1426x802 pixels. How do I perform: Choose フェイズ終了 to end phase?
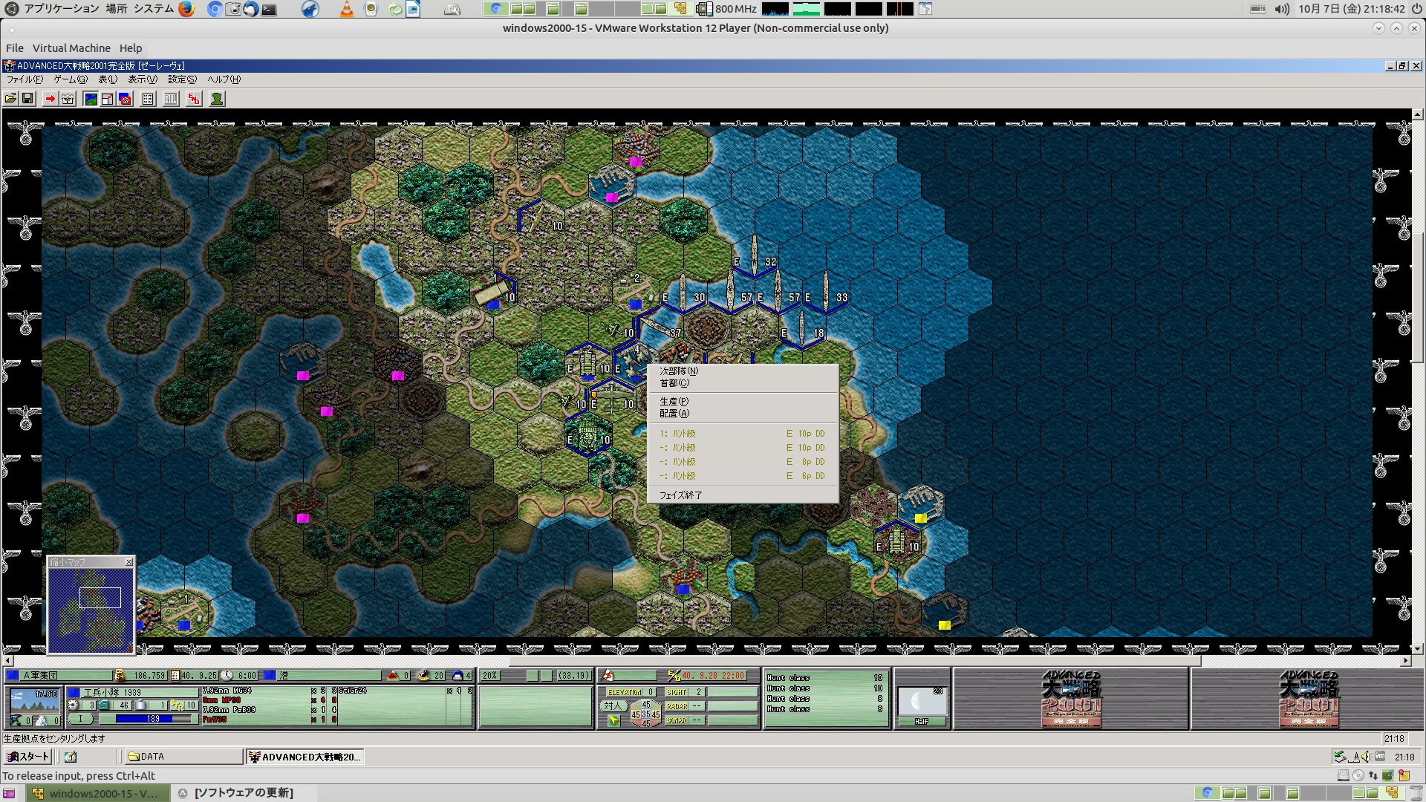click(x=743, y=495)
